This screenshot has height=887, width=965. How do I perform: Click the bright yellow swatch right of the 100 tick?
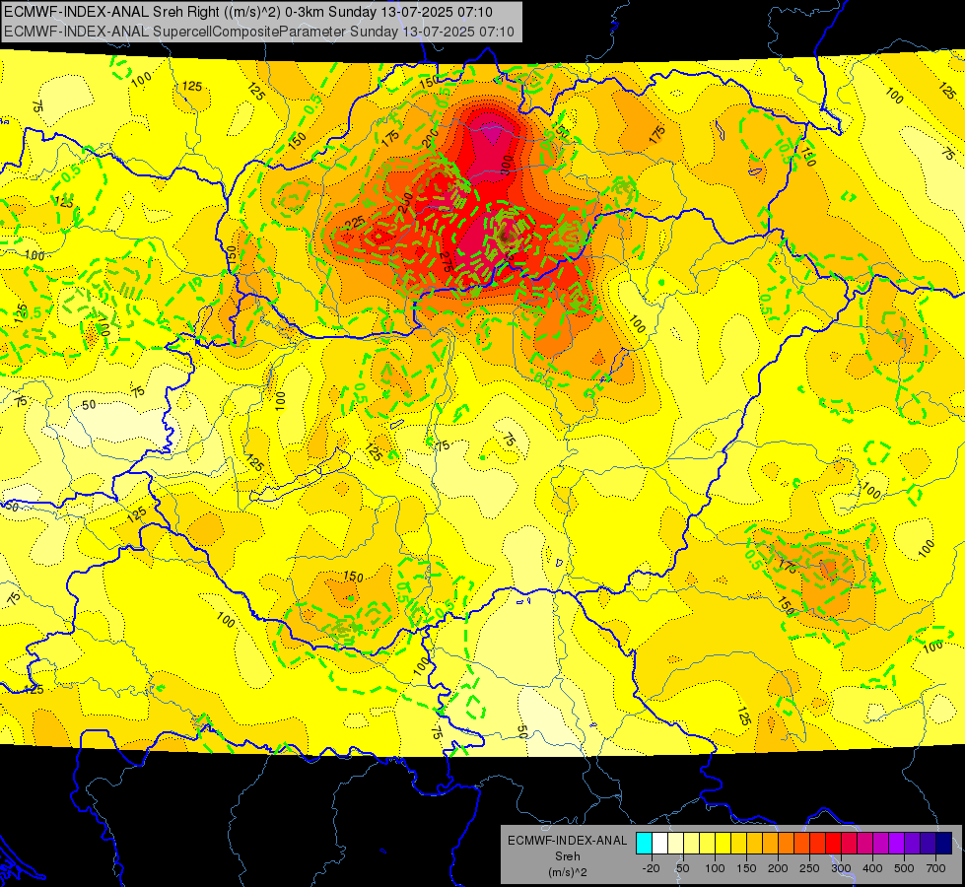(x=724, y=843)
